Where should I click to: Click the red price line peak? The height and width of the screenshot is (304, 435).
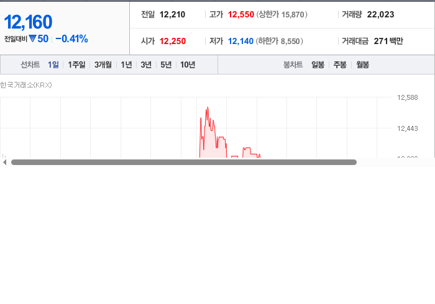208,108
